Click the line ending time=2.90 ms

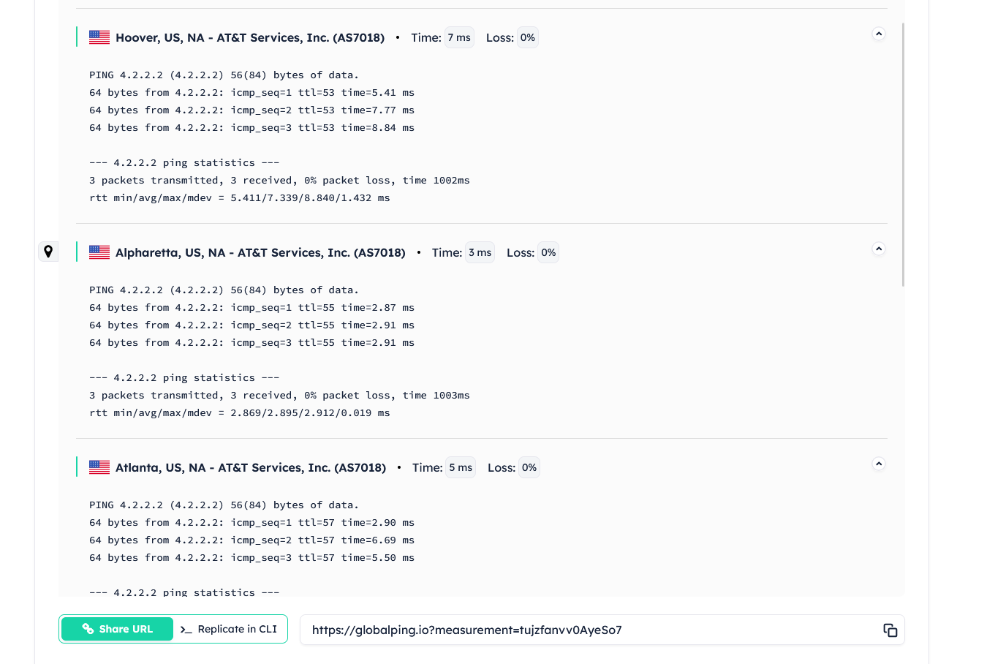[251, 523]
